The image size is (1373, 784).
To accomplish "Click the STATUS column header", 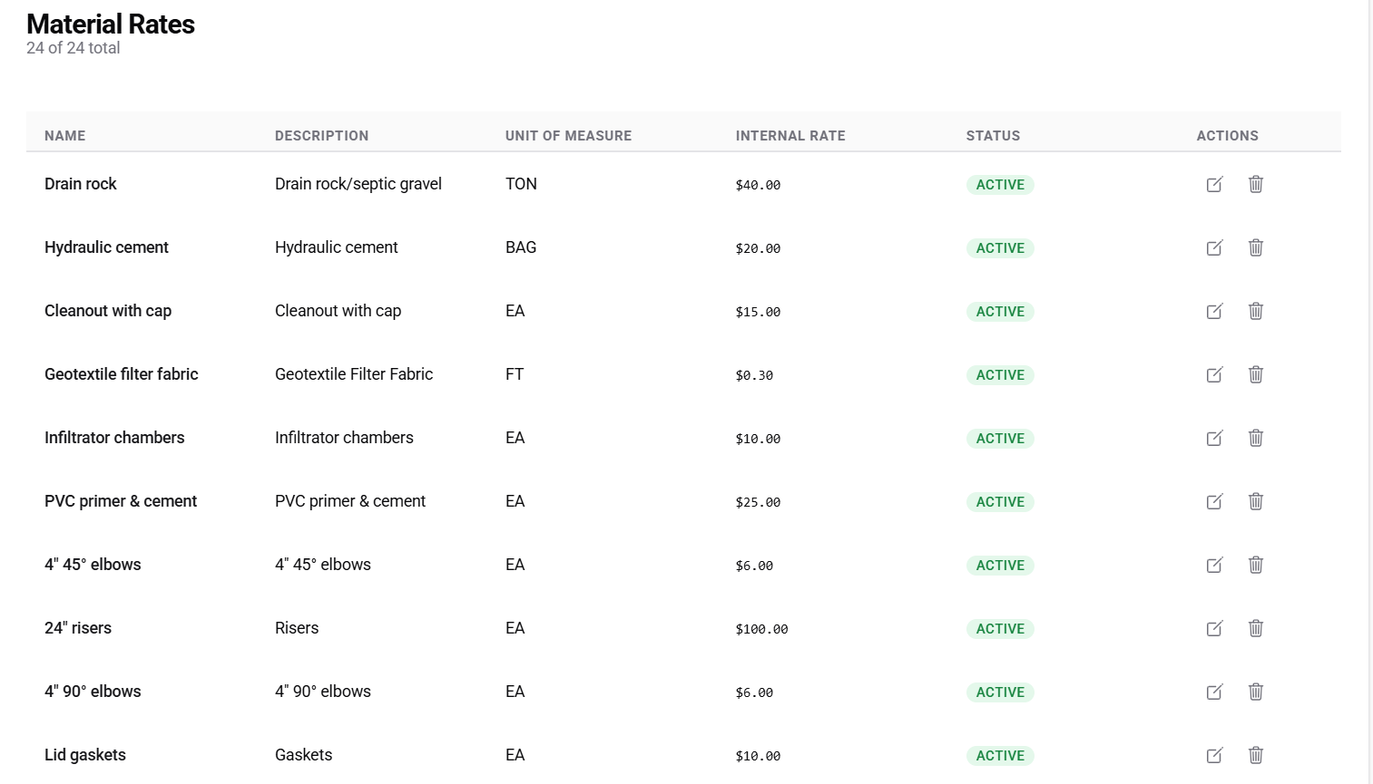I will tap(993, 136).
